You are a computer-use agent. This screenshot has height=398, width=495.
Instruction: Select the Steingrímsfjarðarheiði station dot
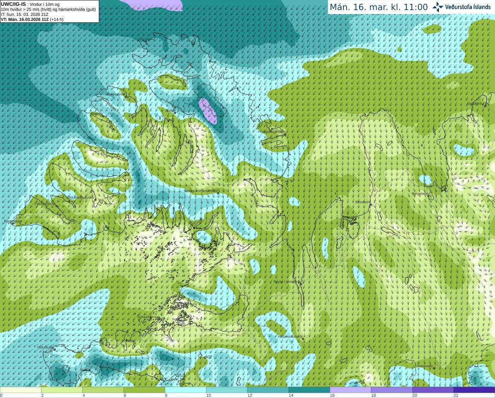click(217, 193)
